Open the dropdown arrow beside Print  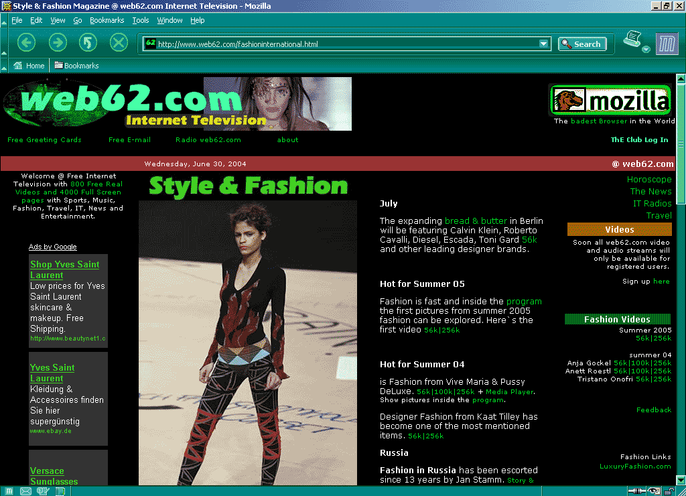646,50
